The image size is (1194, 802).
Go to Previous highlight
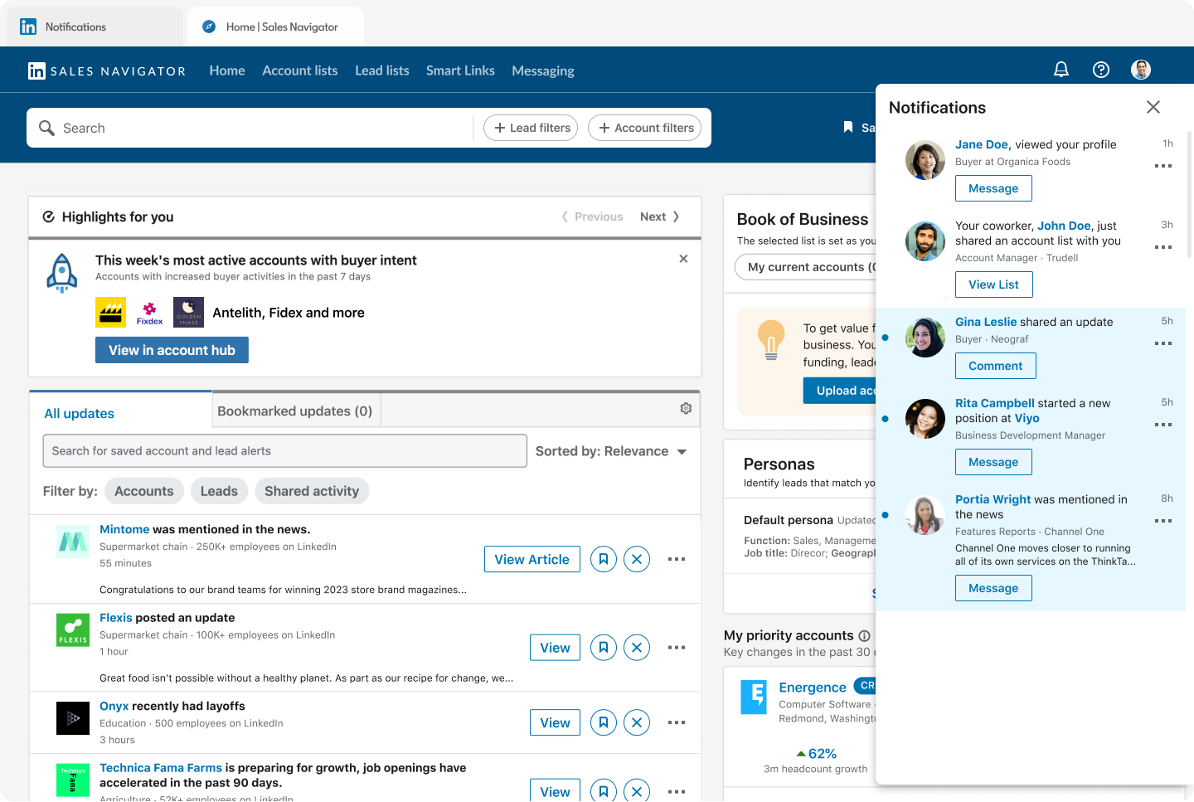[592, 216]
